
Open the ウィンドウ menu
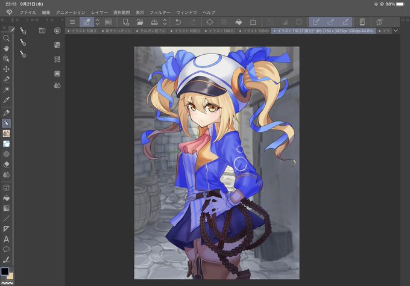click(186, 12)
